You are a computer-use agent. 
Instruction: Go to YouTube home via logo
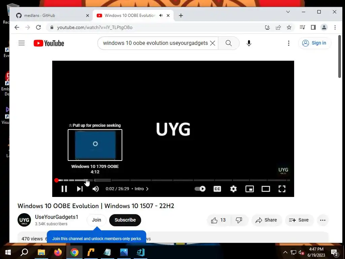coord(49,43)
